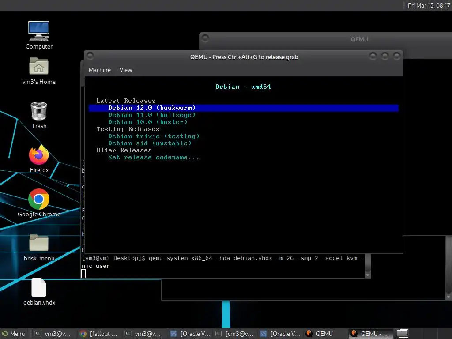452x339 pixels.
Task: Switch to second vm3@v... terminal taskbar item
Action: coord(143,334)
